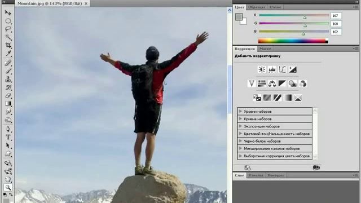Switch to the Образцы tab
Screen dimensions: 361x203
257,7
